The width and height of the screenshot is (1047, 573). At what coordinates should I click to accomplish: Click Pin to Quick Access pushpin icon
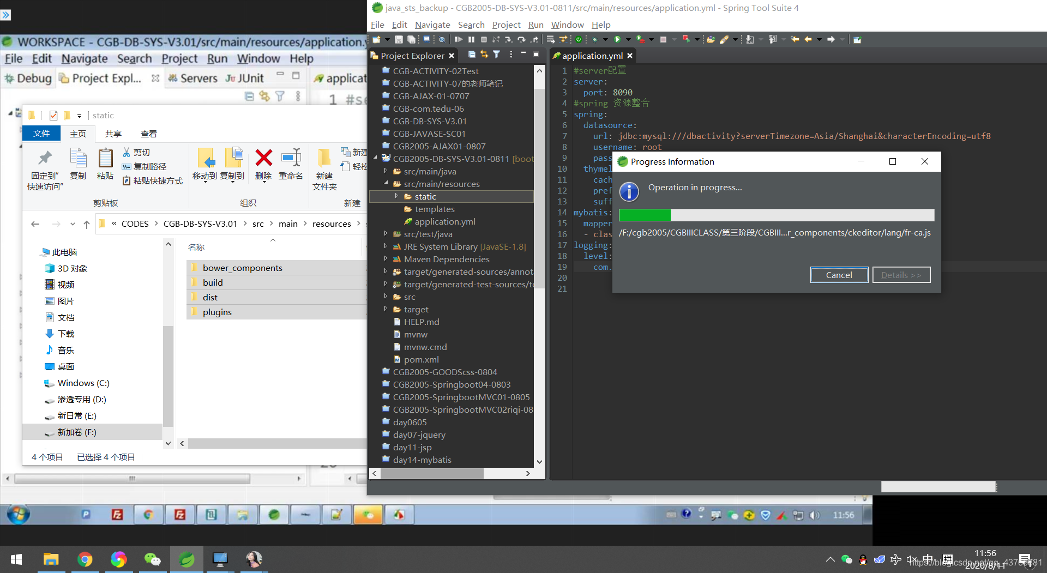pyautogui.click(x=45, y=158)
